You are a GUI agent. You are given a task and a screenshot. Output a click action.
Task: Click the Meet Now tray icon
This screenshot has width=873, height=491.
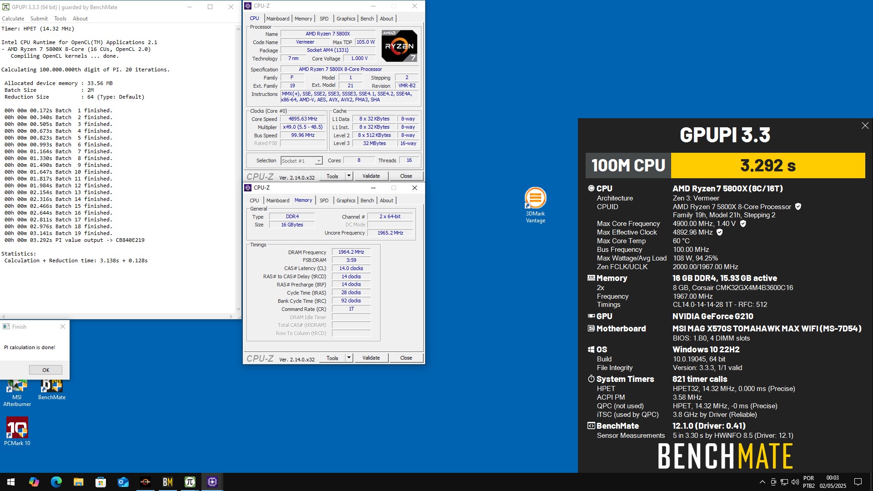tap(773, 482)
